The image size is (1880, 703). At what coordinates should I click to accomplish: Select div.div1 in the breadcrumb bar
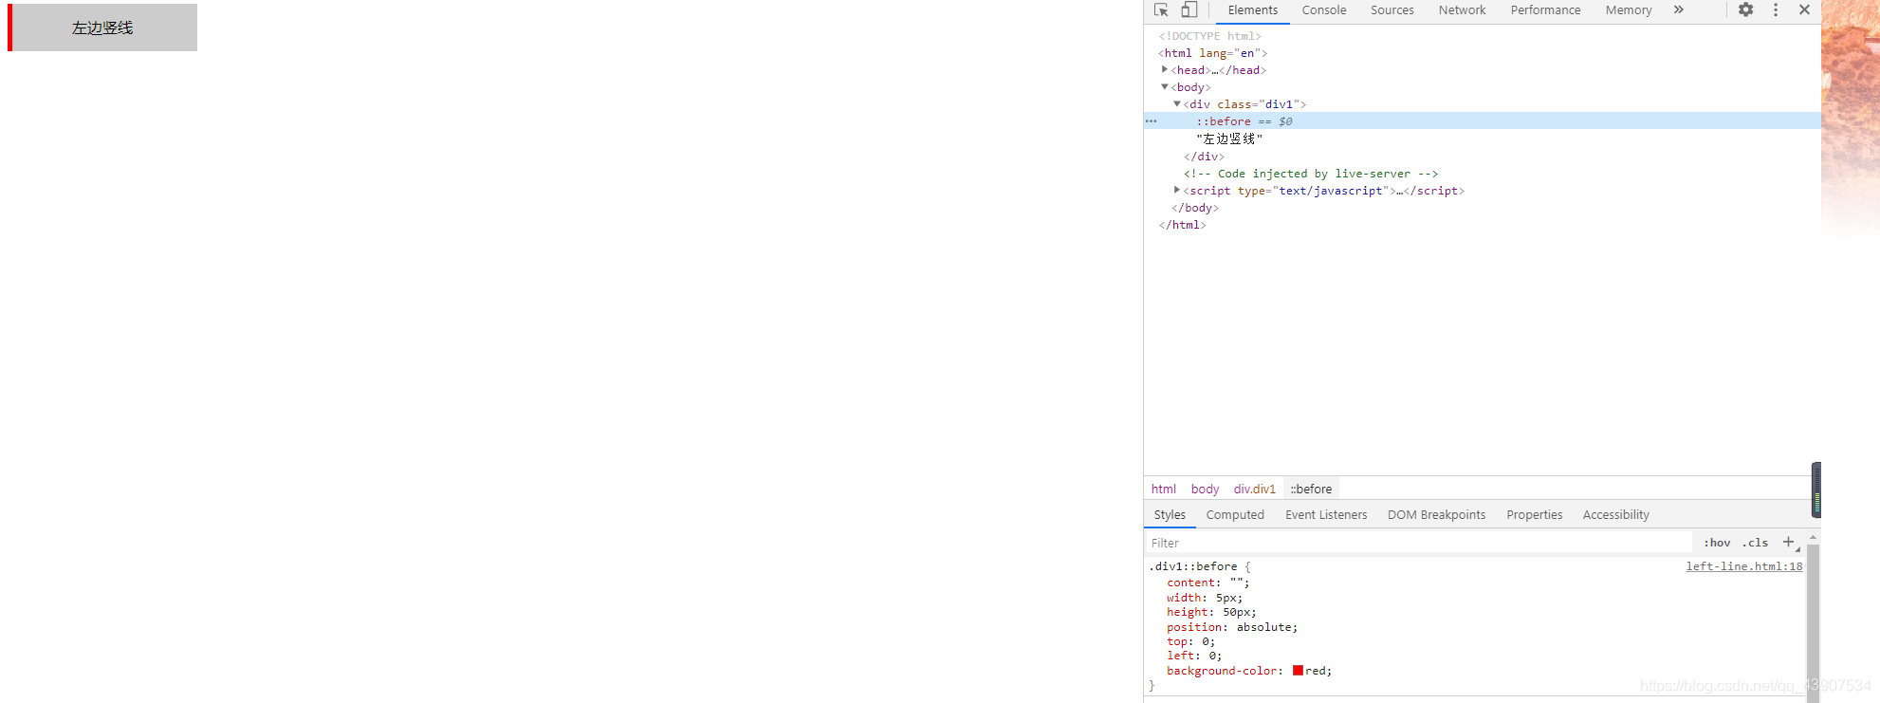click(x=1254, y=490)
